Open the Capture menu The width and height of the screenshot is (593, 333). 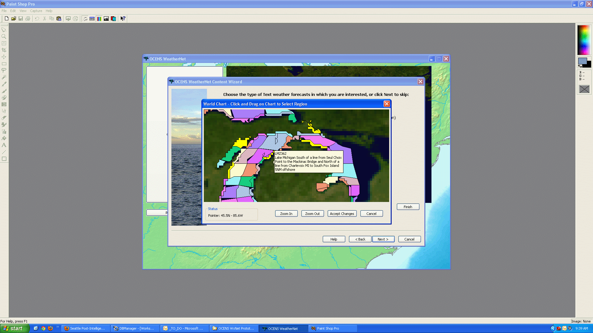pyautogui.click(x=36, y=11)
